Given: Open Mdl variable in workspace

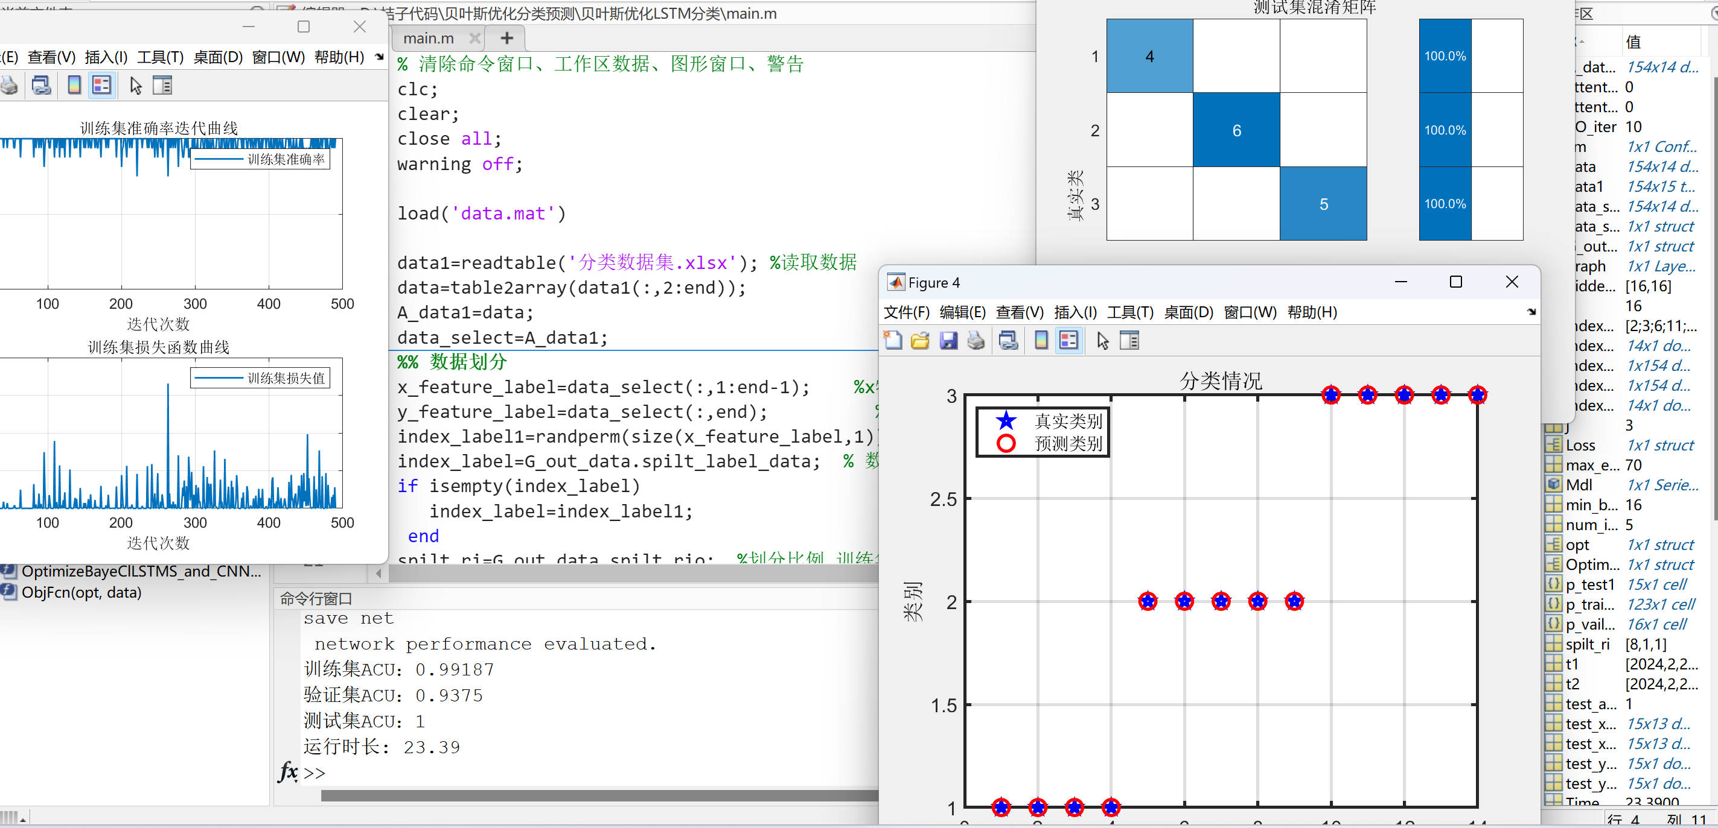Looking at the screenshot, I should tap(1579, 484).
